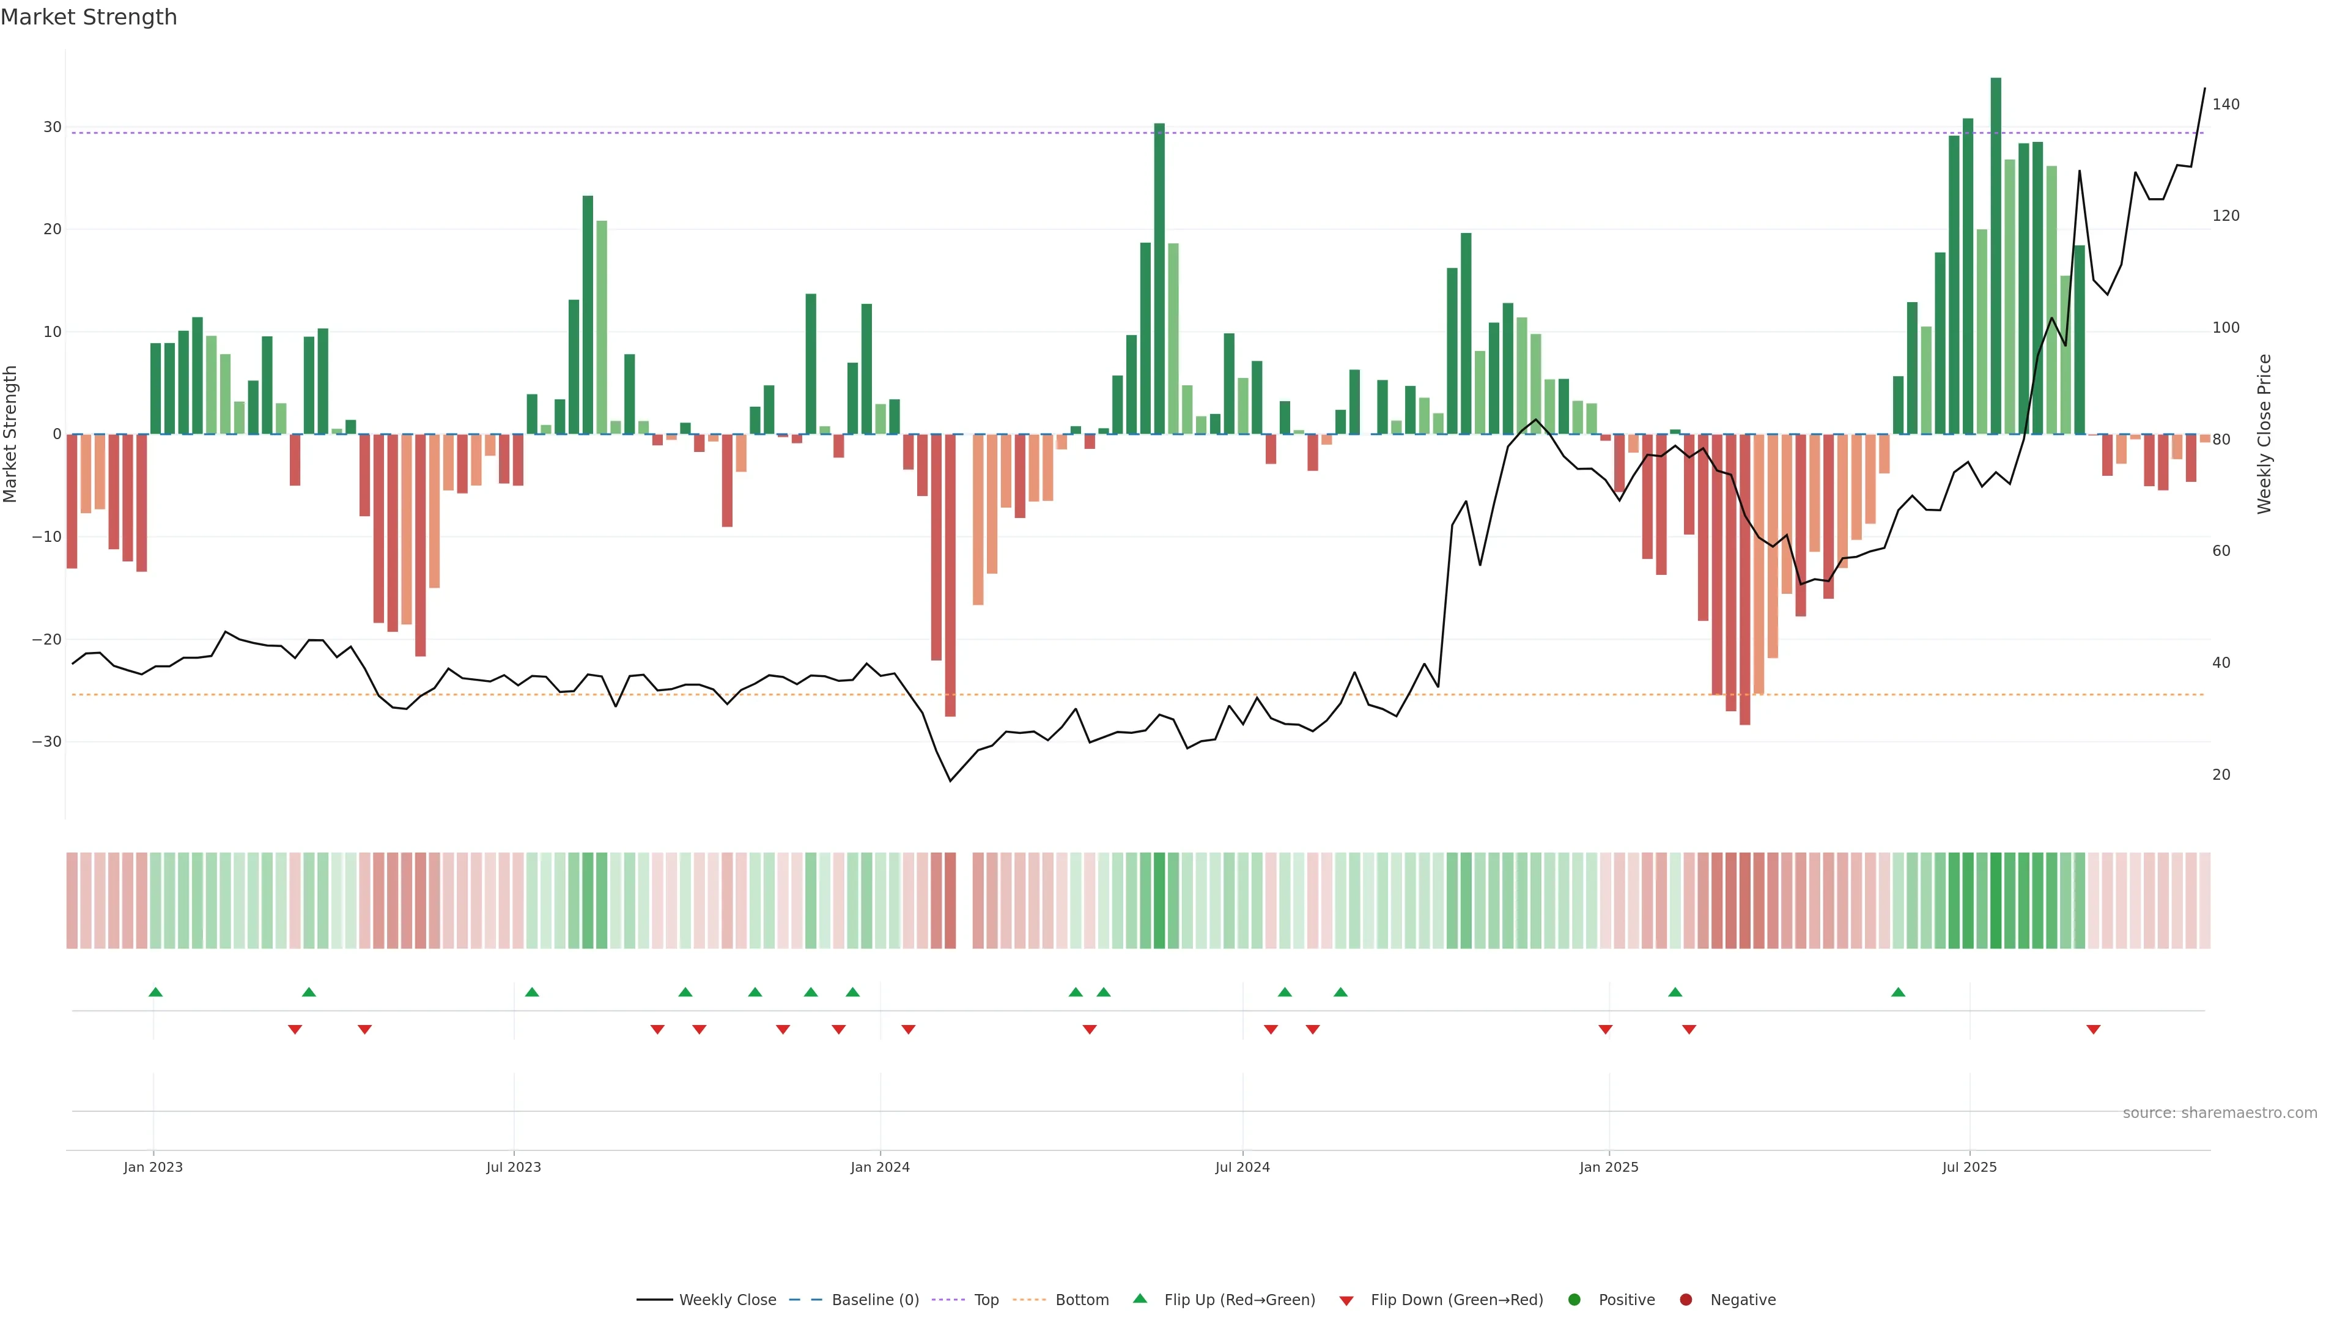The height and width of the screenshot is (1321, 2348).
Task: Click the red Flip Down triangle legend icon
Action: [x=1346, y=1301]
